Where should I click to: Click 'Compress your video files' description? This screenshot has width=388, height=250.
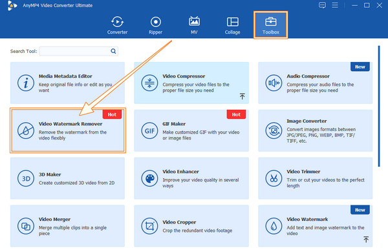[x=196, y=87]
